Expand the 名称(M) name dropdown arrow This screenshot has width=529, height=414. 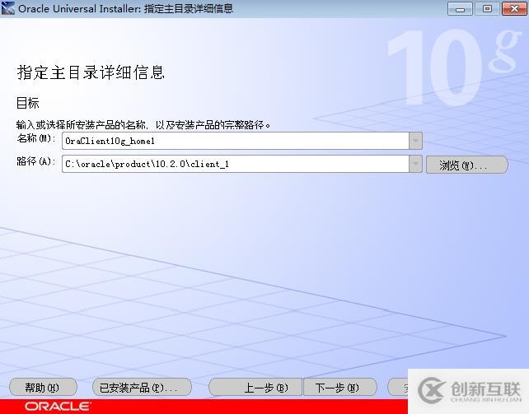415,141
